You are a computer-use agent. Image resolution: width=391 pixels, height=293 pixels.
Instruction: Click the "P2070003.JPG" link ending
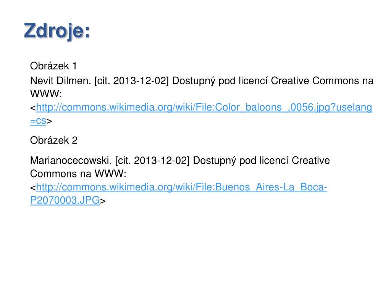[65, 201]
